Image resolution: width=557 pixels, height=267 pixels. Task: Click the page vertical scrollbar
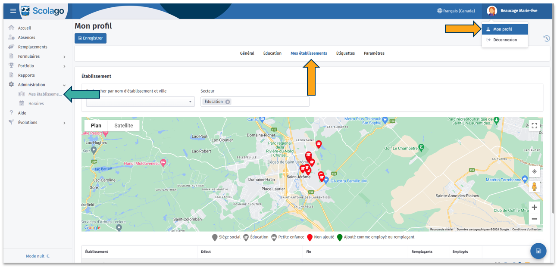pyautogui.click(x=553, y=116)
